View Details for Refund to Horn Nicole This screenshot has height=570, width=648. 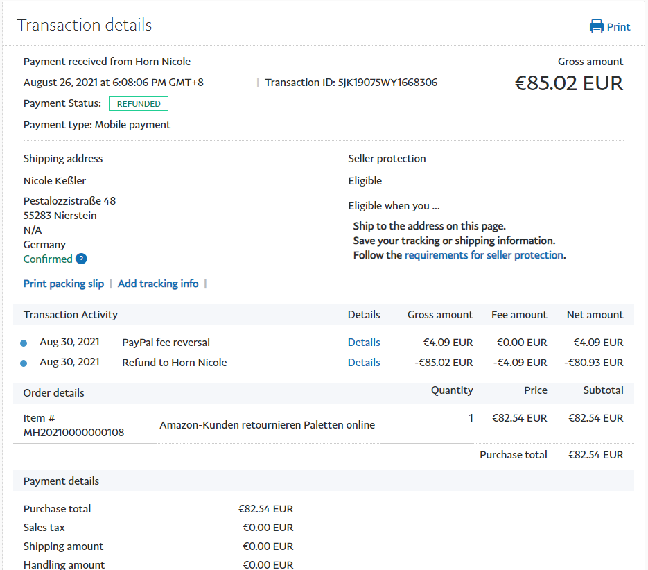pos(364,363)
